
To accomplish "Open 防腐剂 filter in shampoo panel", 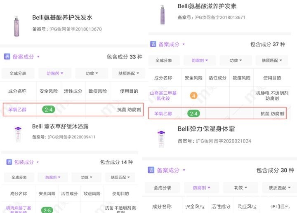I will tap(55, 73).
